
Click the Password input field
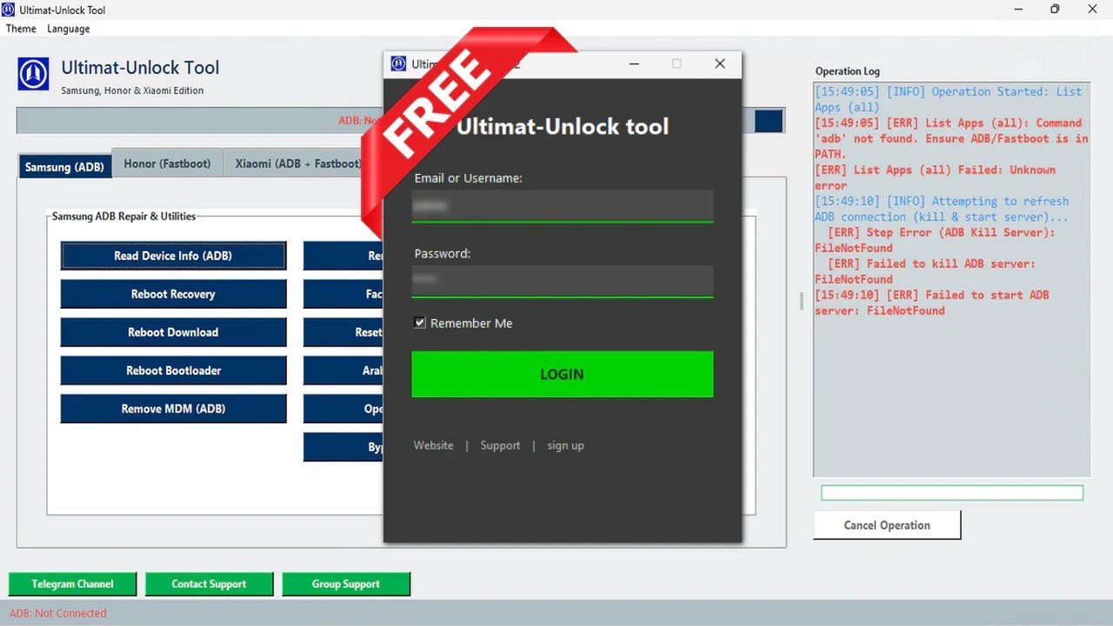click(x=562, y=282)
